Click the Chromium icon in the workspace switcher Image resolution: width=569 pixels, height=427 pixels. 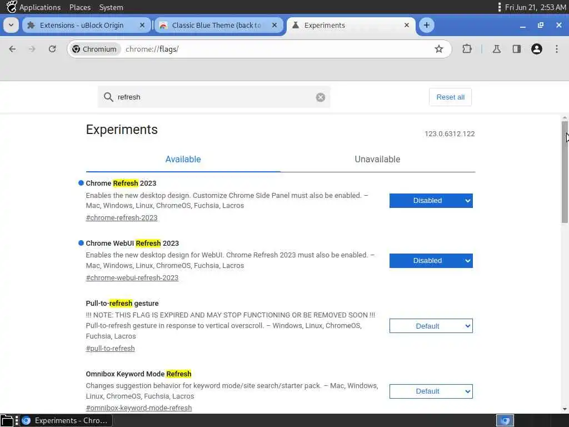pos(505,420)
